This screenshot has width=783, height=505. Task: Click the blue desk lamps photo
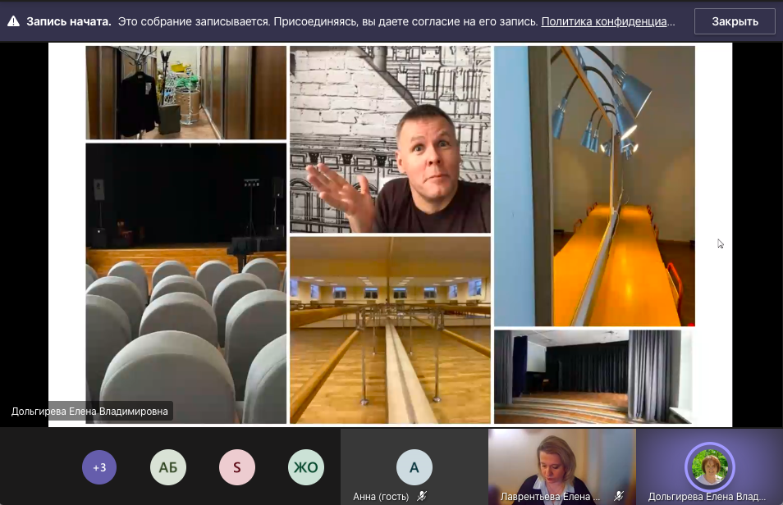(x=594, y=186)
